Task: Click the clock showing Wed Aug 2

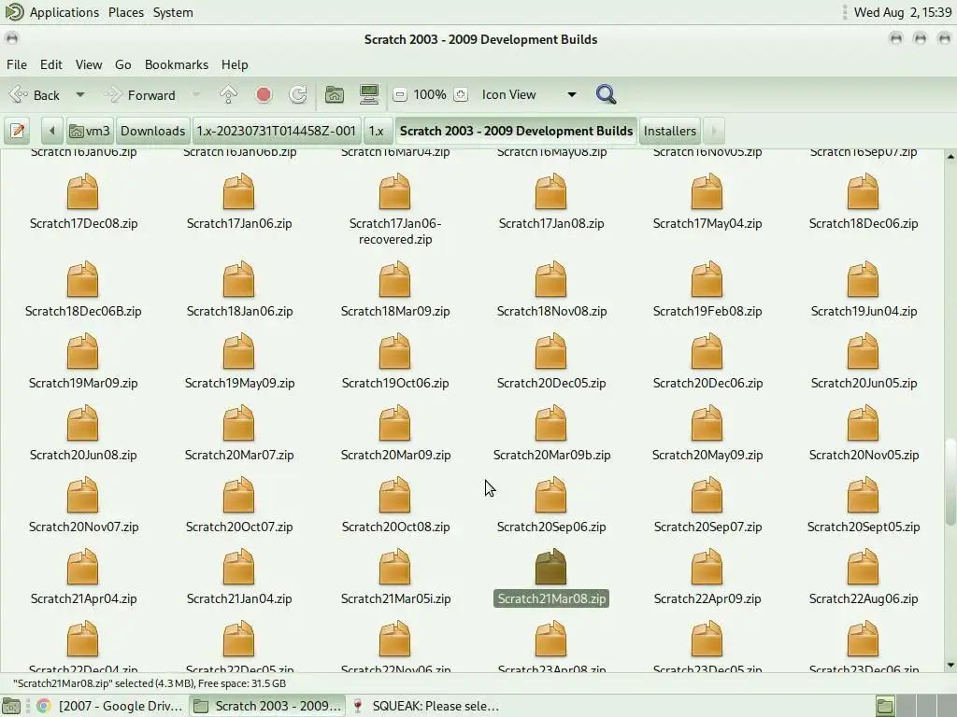Action: click(x=902, y=12)
